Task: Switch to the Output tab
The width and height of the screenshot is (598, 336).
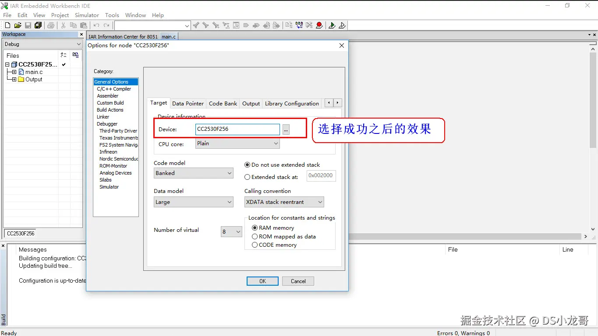Action: tap(251, 104)
